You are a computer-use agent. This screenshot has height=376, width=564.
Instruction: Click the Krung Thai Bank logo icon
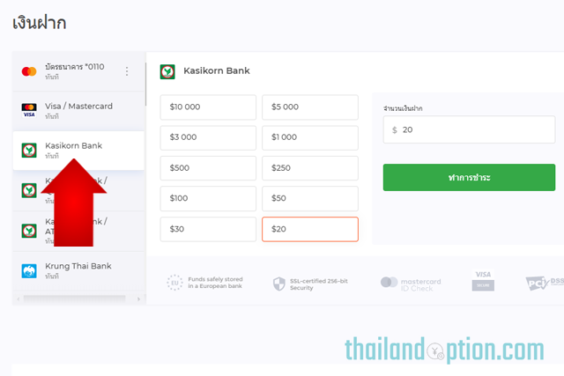29,271
